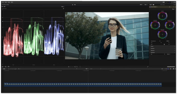Click the Hue dial control

pyautogui.click(x=164, y=44)
